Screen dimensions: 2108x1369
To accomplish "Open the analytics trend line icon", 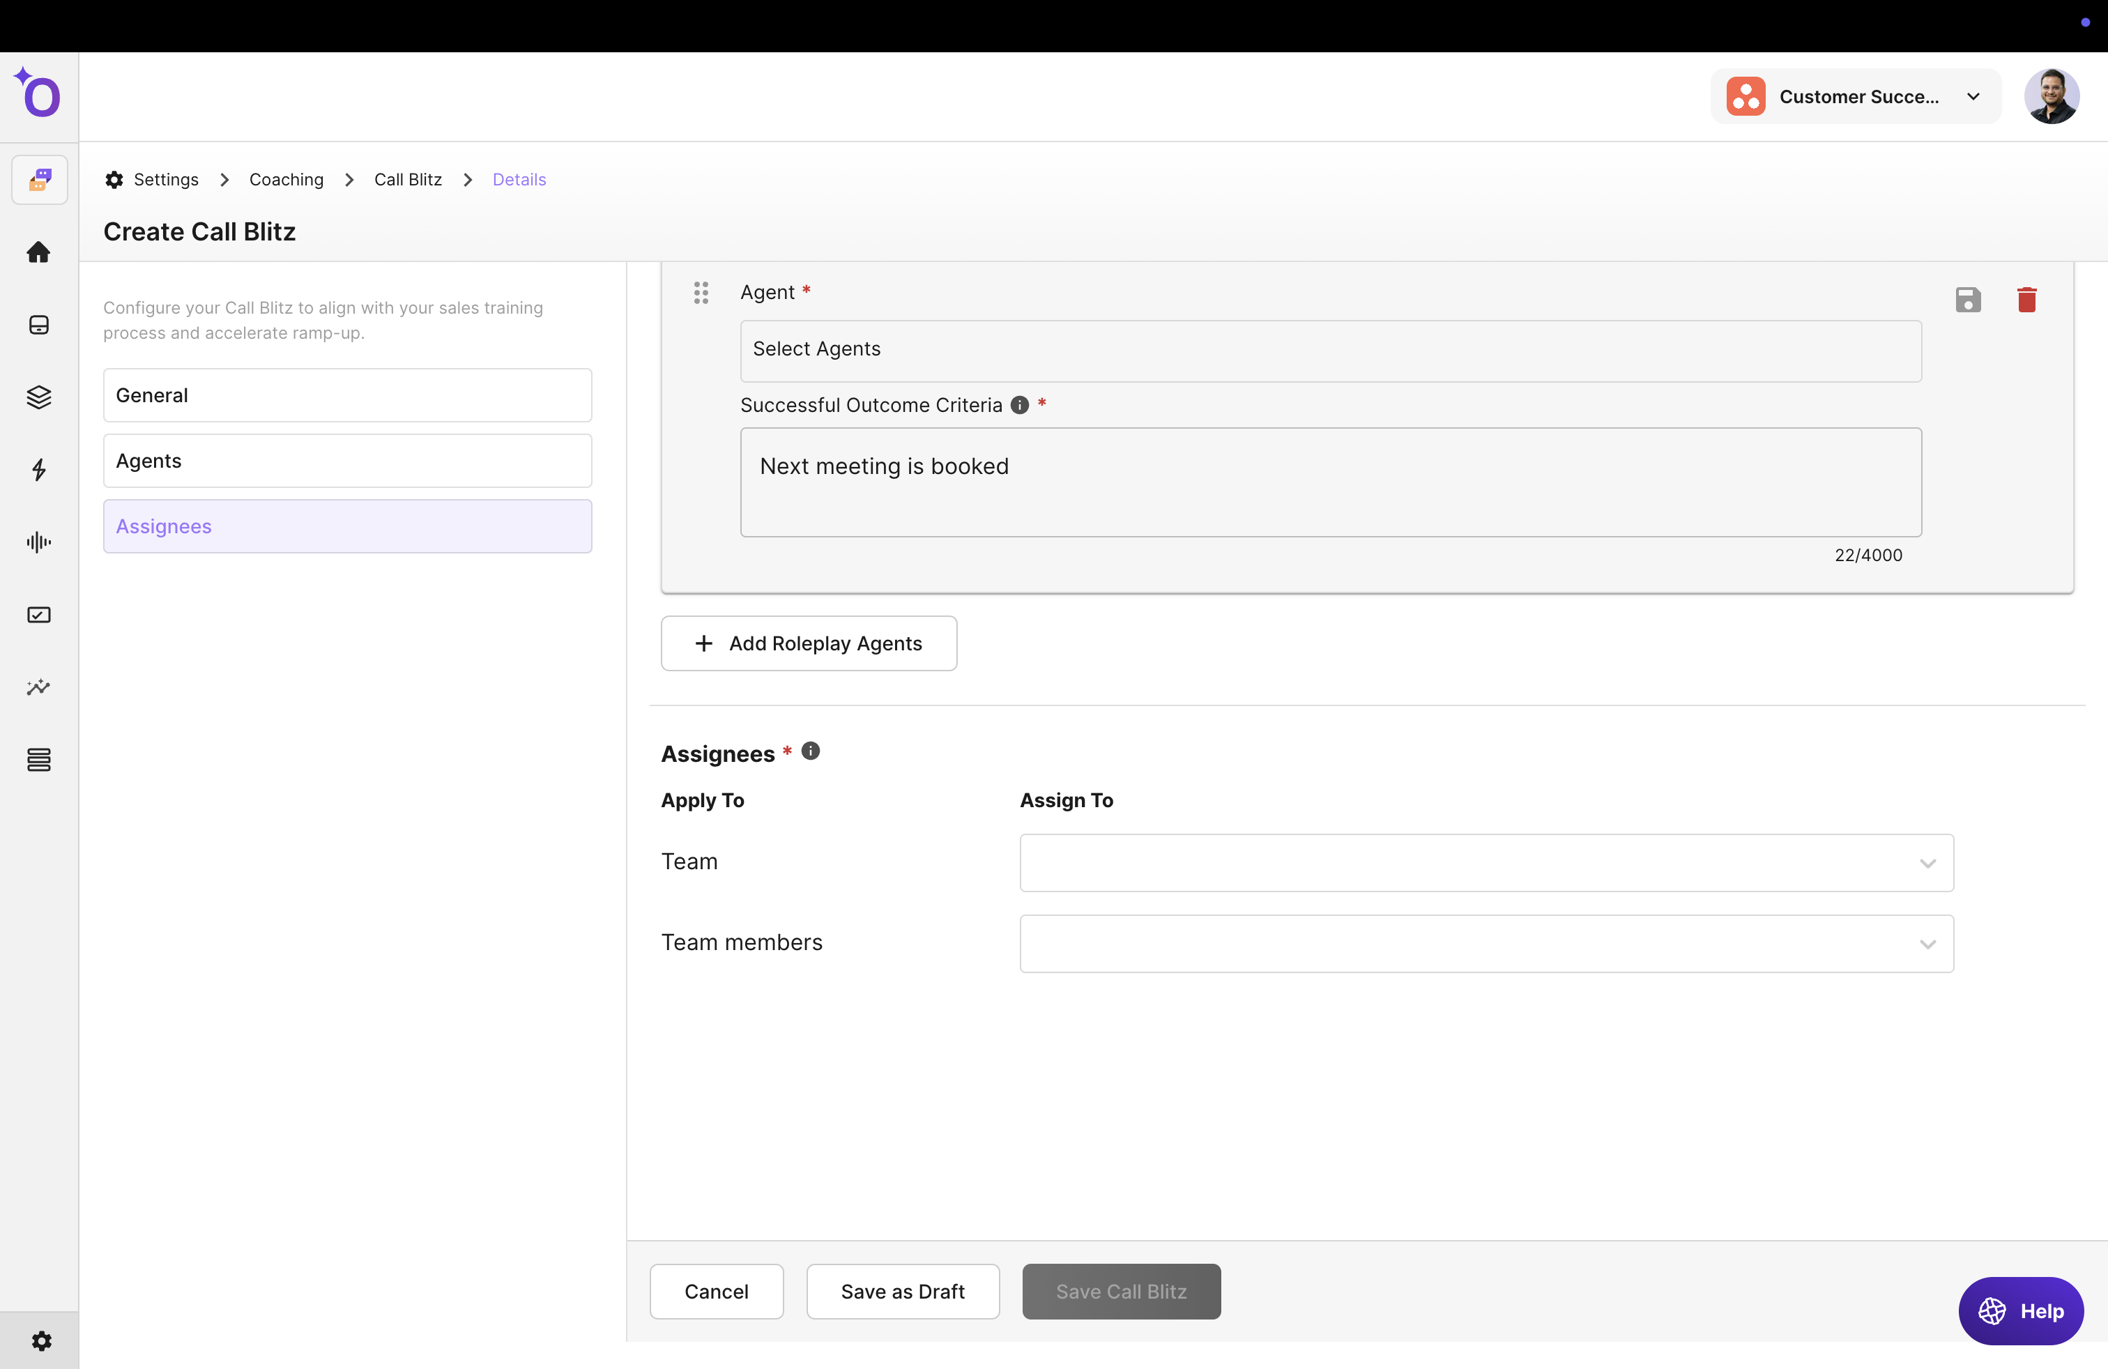I will pyautogui.click(x=38, y=687).
